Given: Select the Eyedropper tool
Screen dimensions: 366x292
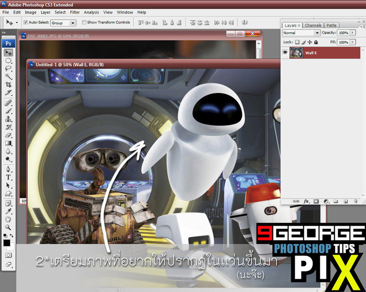Looking at the screenshot, I should point(8,211).
